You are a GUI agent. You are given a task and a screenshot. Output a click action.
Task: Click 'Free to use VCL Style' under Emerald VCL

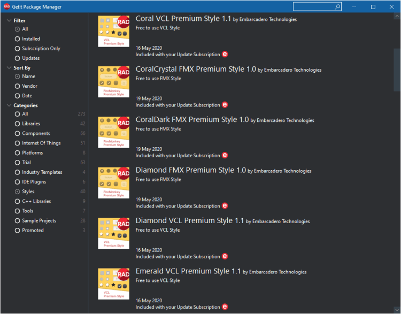158,281
